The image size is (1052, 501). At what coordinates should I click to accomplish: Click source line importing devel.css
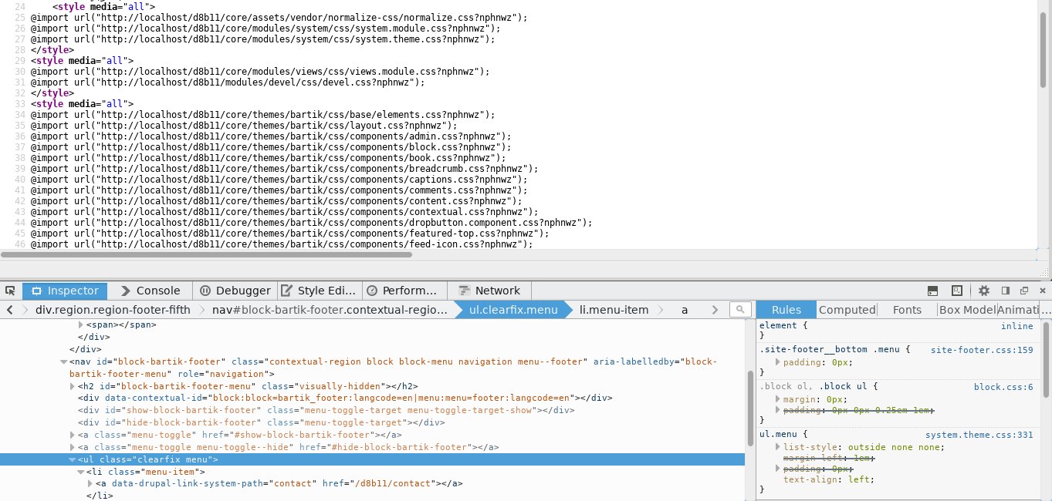(228, 82)
